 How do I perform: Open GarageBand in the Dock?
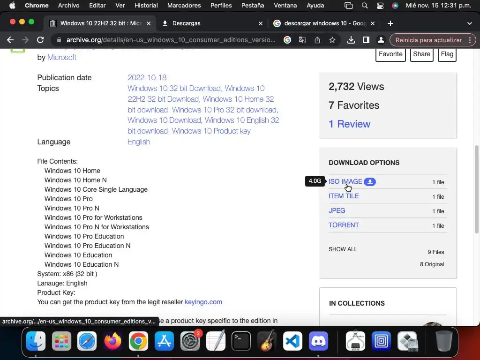tap(267, 341)
